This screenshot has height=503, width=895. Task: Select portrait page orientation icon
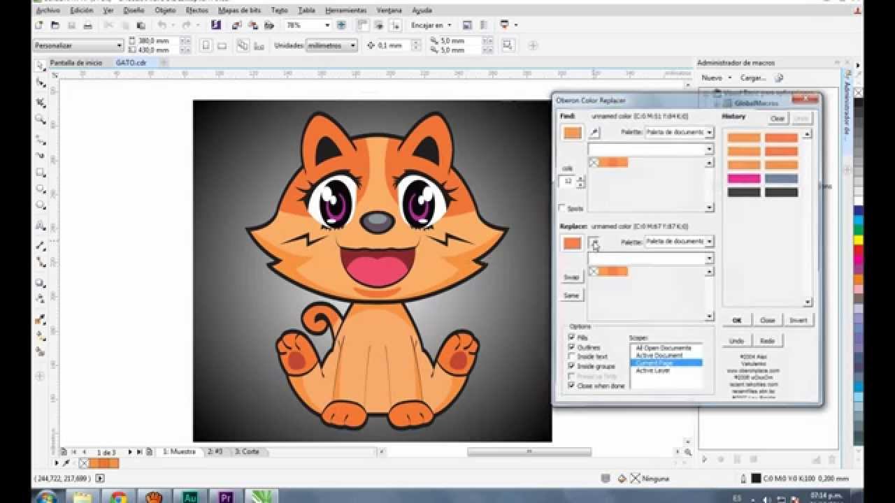click(206, 45)
